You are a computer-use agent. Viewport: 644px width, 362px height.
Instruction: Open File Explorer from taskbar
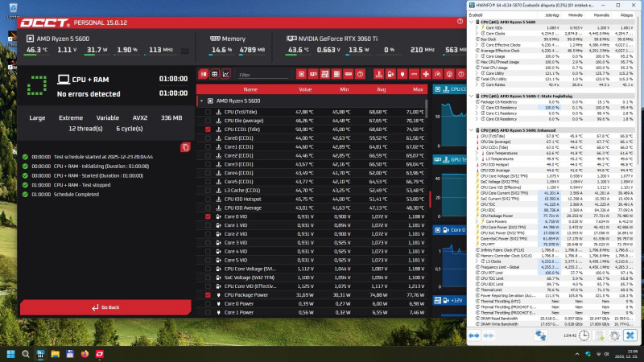click(x=55, y=354)
